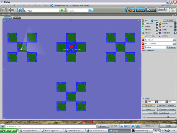Click the Home icon in address bar
The height and width of the screenshot is (133, 177).
click(20, 10)
